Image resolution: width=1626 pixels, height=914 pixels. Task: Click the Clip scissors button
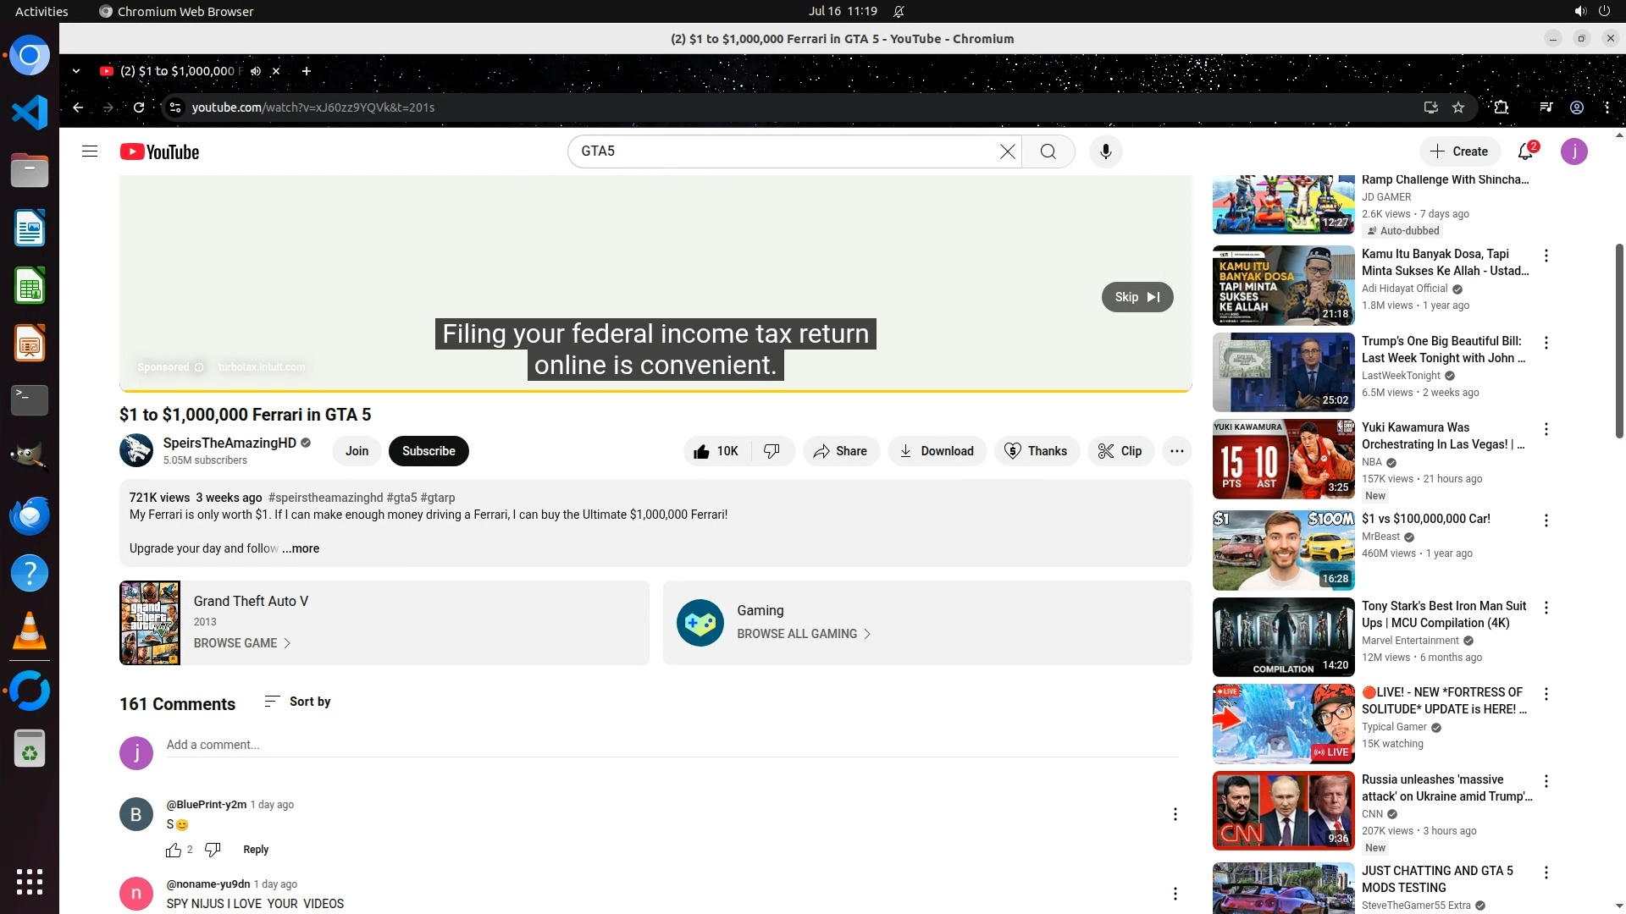(1120, 451)
